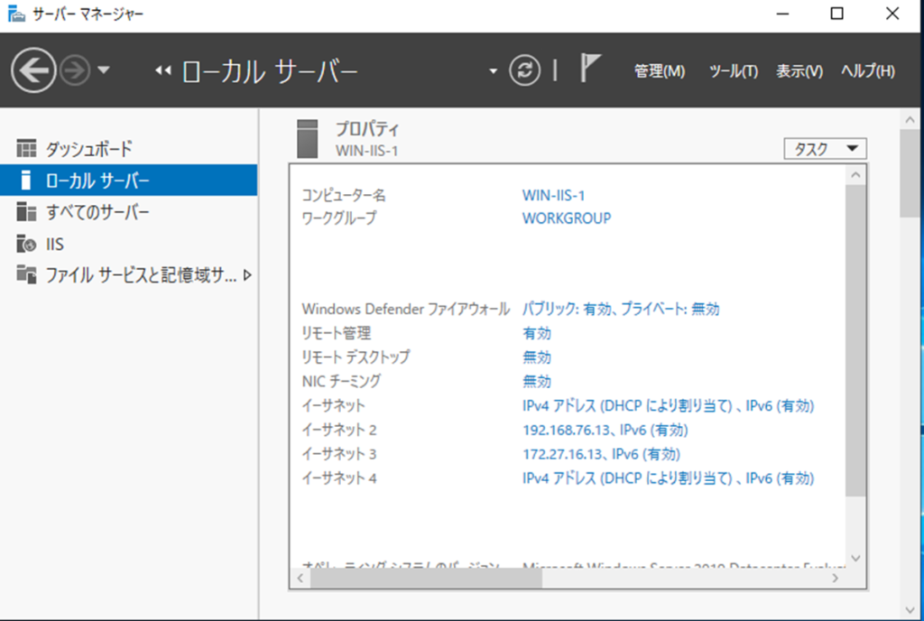Click the すべてのサーバー sidebar icon

click(x=27, y=212)
